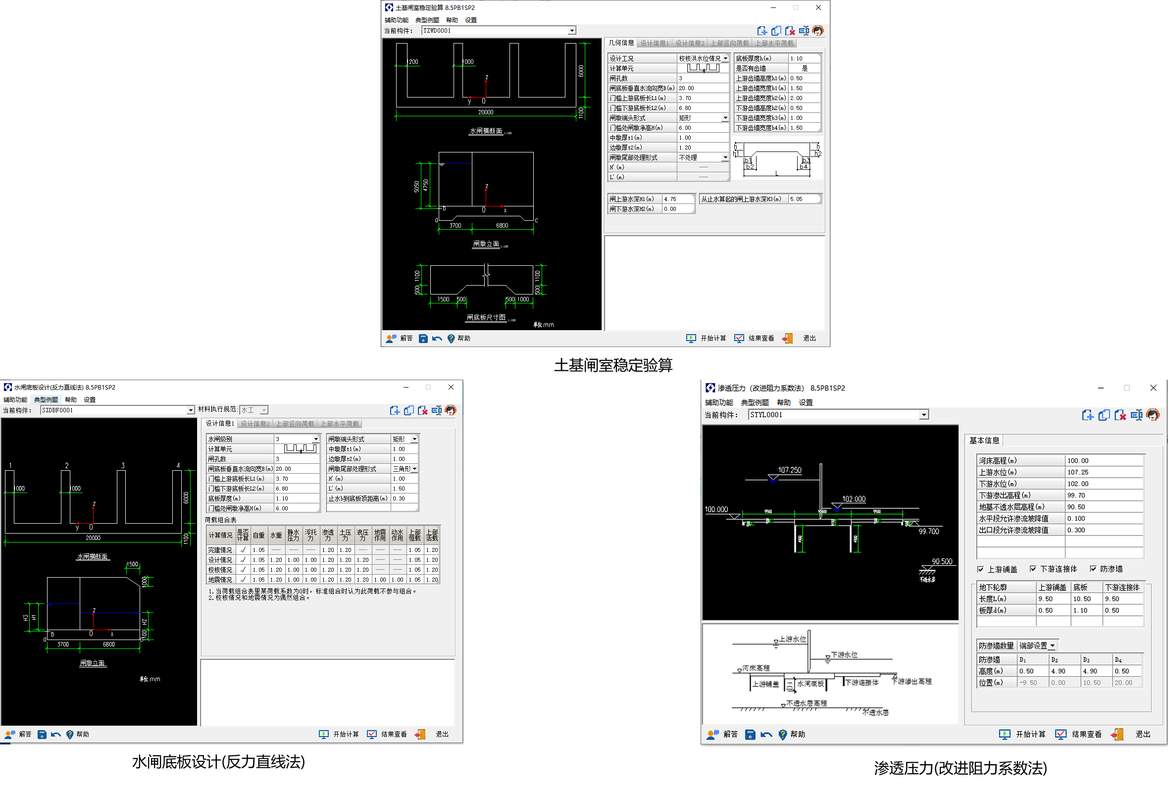Open customer service avatar icon in 土基闸室稳定验算
Image resolution: width=1168 pixels, height=789 pixels.
818,31
